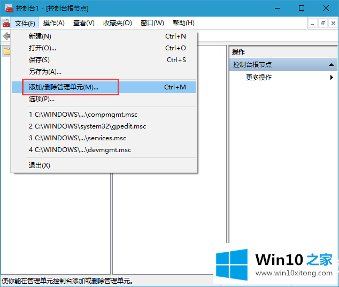
Task: Click the 控制台根节点 actions header
Action: pos(283,64)
